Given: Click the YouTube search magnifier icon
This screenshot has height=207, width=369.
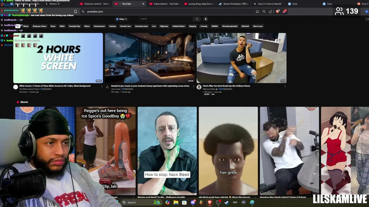Looking at the screenshot, I should click(x=197, y=19).
